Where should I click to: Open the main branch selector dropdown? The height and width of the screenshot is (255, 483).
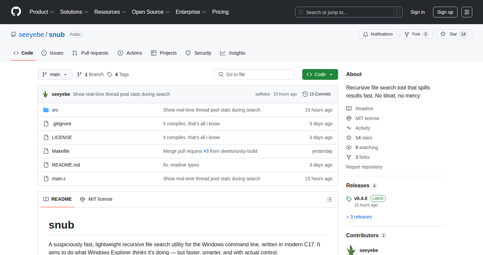click(55, 74)
